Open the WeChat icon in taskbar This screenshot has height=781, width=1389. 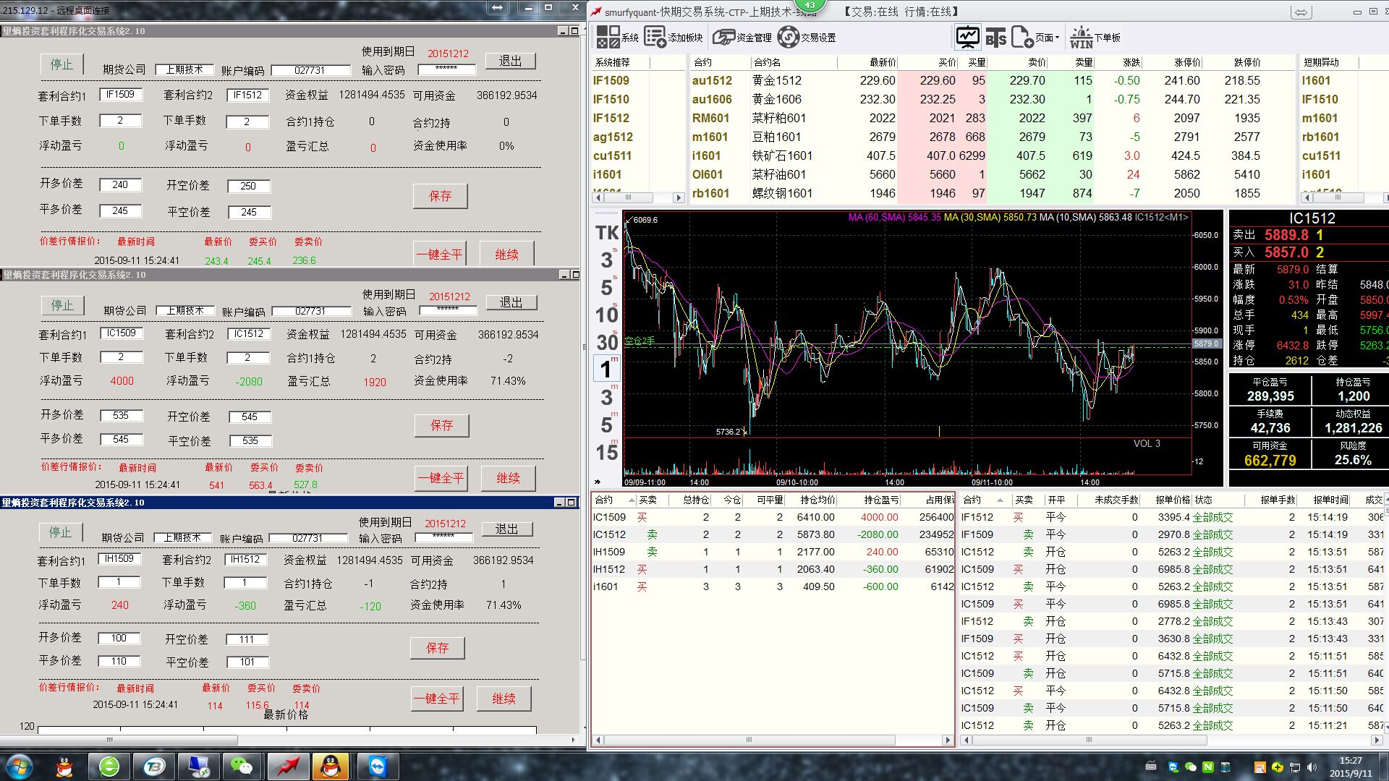241,766
